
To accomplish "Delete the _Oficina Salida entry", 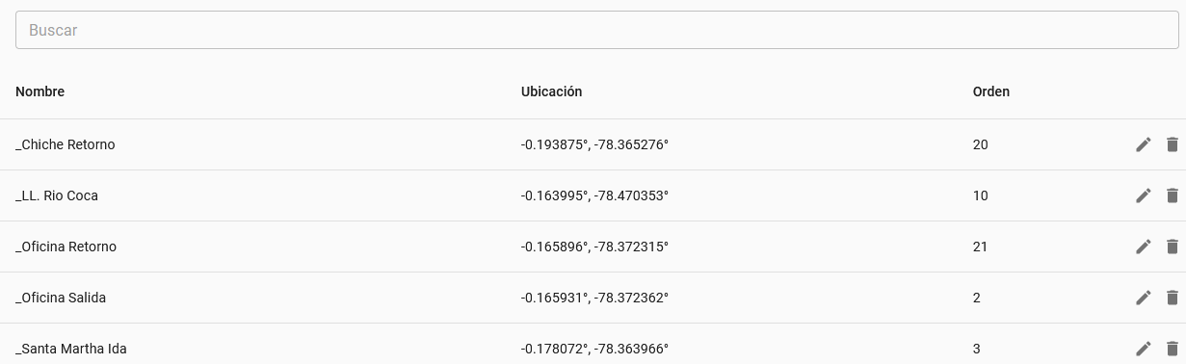I will (x=1173, y=298).
